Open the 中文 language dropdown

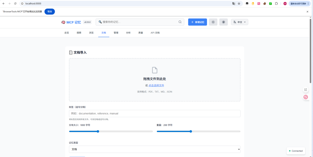(239, 22)
